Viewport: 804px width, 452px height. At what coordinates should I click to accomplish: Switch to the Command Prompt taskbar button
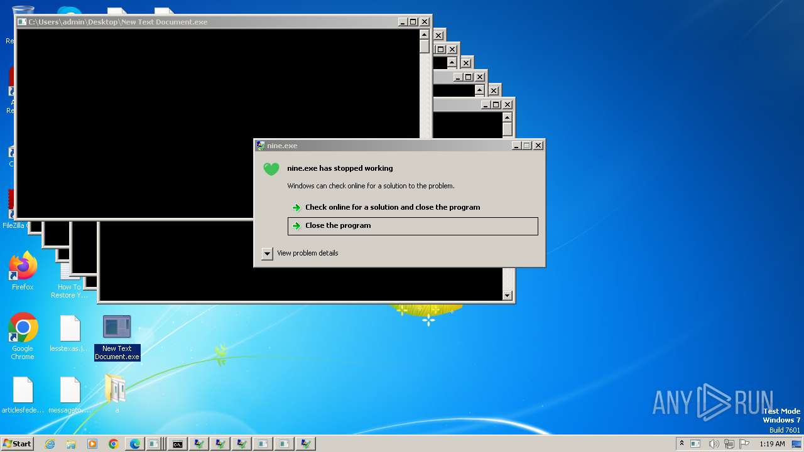[178, 444]
